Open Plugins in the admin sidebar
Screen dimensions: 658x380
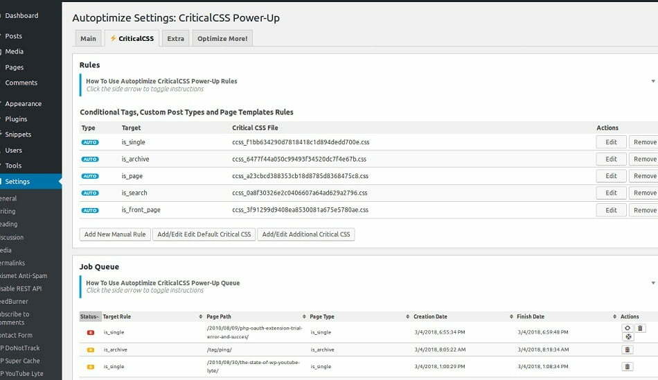click(16, 119)
